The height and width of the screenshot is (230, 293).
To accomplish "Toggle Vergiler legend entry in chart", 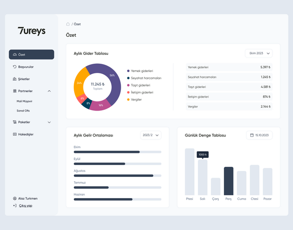I will coord(137,99).
